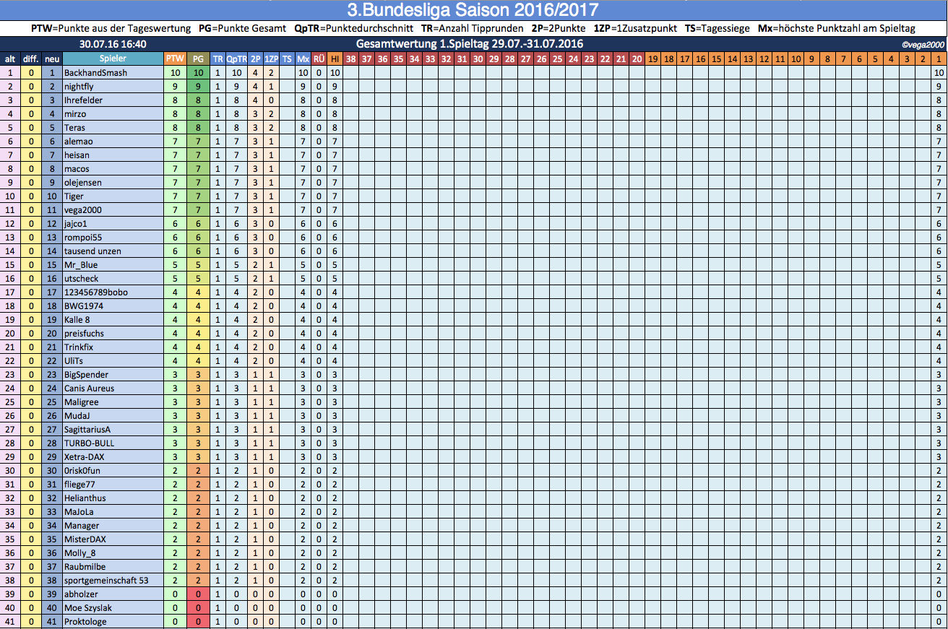Image resolution: width=948 pixels, height=629 pixels.
Task: Select player name 'SagittariusA'
Action: (x=87, y=430)
